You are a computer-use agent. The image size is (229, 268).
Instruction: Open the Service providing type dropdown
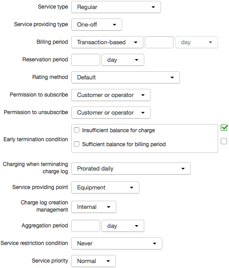coord(96,25)
